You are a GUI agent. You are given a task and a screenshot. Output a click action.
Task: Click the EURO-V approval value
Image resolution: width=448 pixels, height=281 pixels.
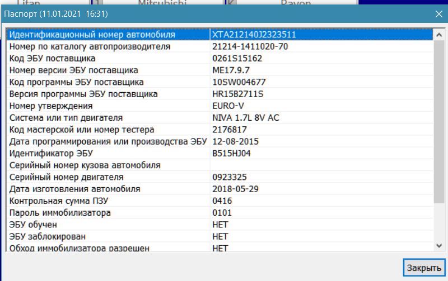228,106
